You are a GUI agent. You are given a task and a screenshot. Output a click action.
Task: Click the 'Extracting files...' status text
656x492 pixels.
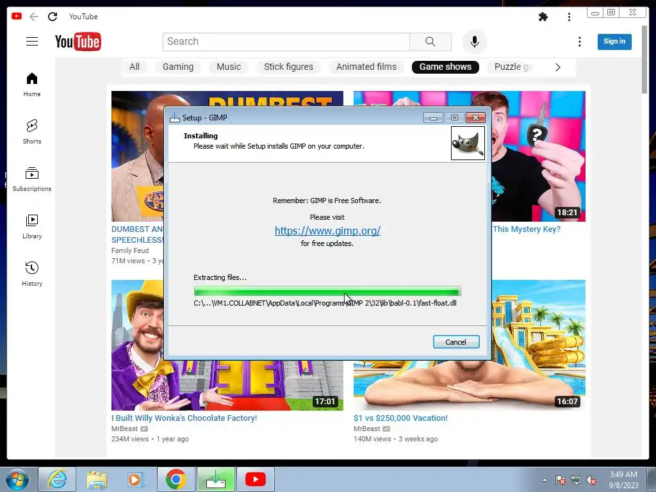220,277
